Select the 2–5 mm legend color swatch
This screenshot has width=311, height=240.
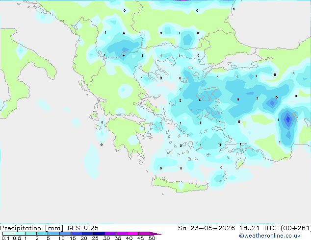click(x=42, y=234)
